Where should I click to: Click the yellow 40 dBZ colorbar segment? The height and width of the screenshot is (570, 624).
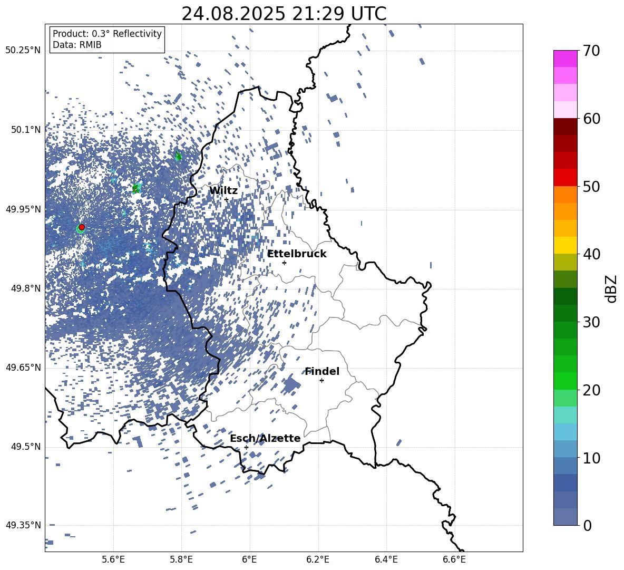[x=565, y=245]
